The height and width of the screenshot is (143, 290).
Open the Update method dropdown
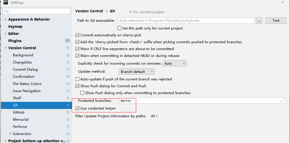point(137,71)
